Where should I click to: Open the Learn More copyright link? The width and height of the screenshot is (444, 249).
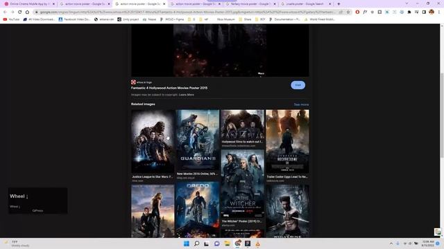[187, 95]
